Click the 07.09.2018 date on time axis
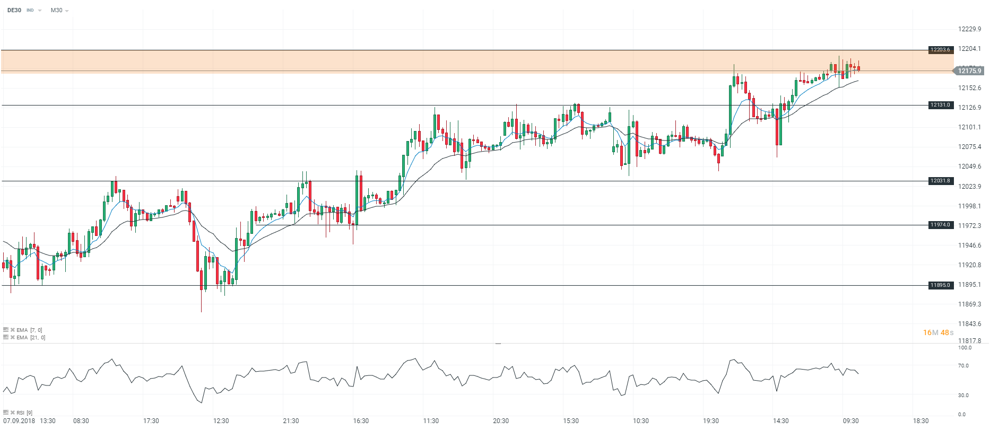The width and height of the screenshot is (990, 430). pos(19,421)
